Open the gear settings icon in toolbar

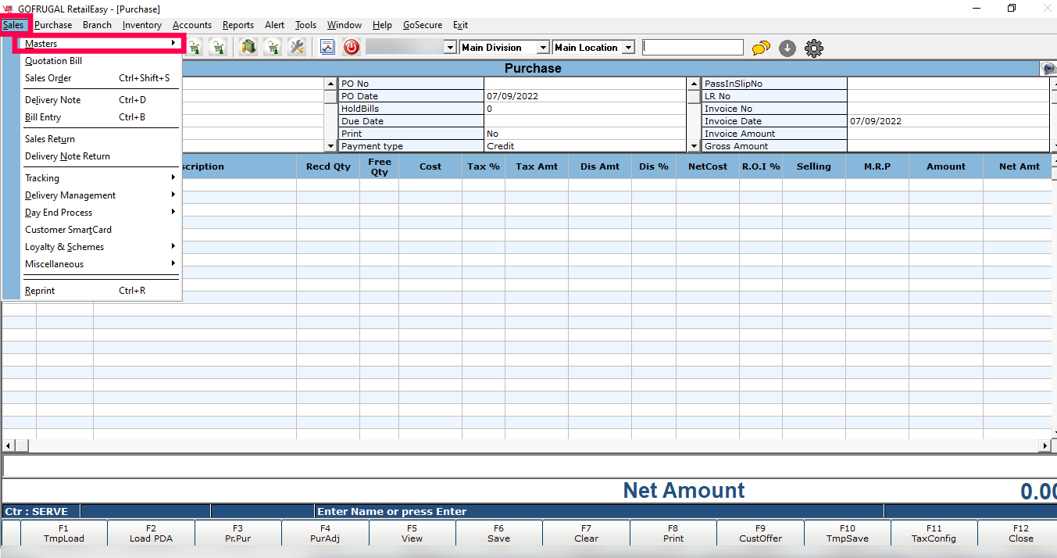pos(814,48)
